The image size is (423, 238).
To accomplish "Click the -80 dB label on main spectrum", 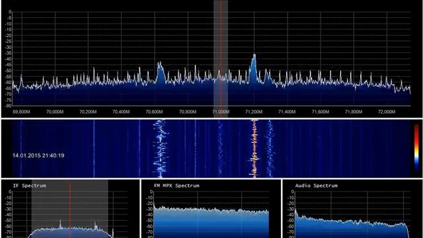I will [x=9, y=106].
